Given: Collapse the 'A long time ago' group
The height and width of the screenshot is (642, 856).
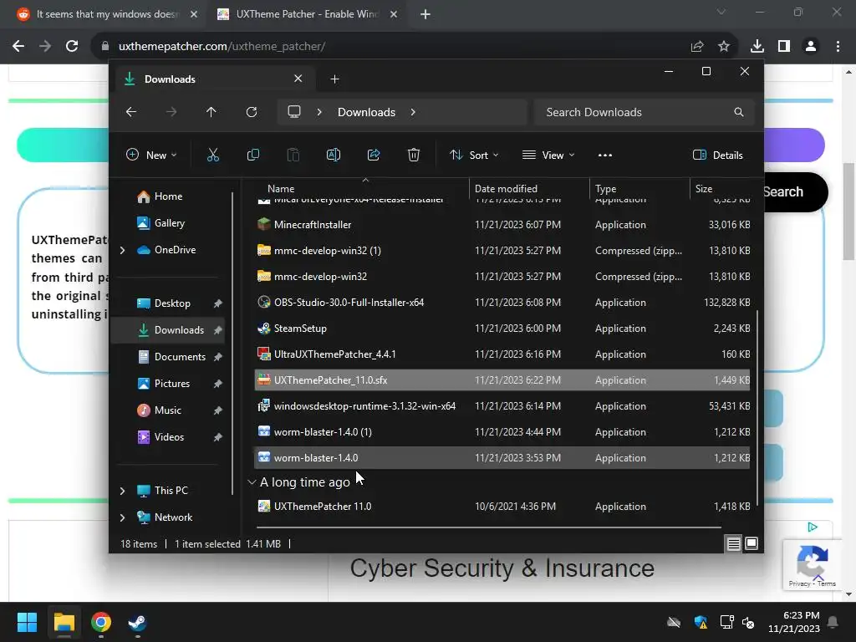Looking at the screenshot, I should 252,482.
